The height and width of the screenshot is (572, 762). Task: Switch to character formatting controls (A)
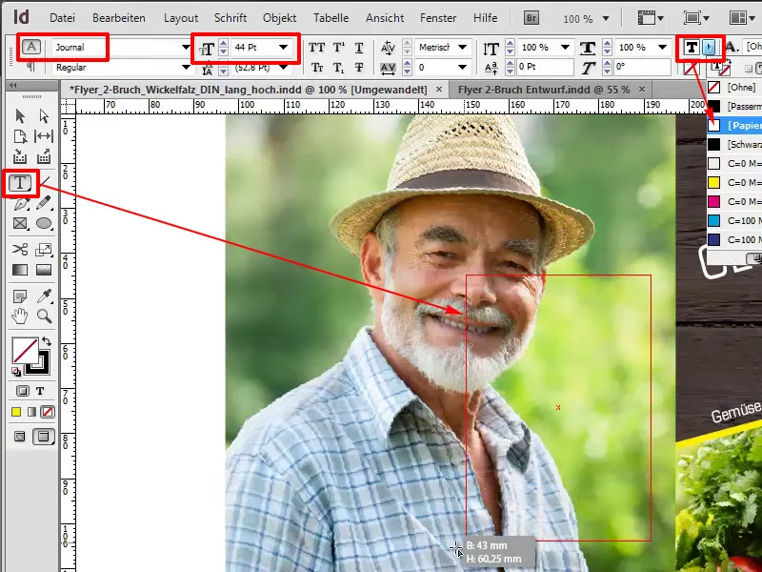click(x=31, y=47)
